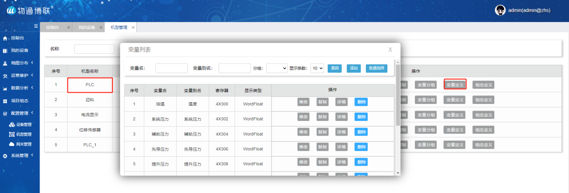This screenshot has height=193, width=569.
Task: Click the 设备管理 icon in sidebar
Action: click(12, 124)
